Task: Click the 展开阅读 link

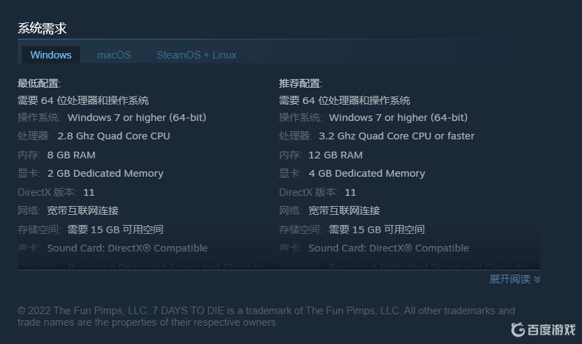Action: [x=509, y=279]
